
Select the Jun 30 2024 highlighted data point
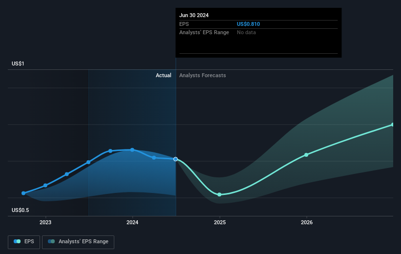click(x=175, y=159)
